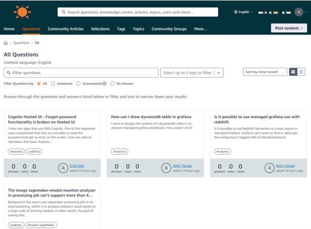This screenshot has height=229, width=311.
Task: Switch to grid card view icon
Action: point(293,72)
